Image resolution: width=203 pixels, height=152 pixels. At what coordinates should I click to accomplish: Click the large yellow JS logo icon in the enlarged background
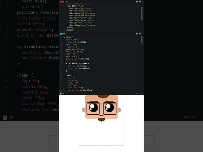click(5, 117)
